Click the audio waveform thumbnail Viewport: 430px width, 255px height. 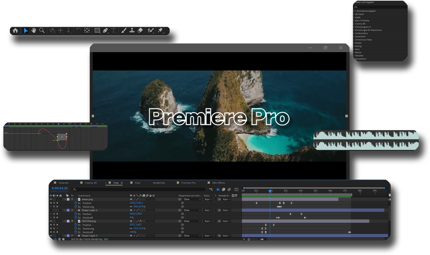click(x=366, y=140)
